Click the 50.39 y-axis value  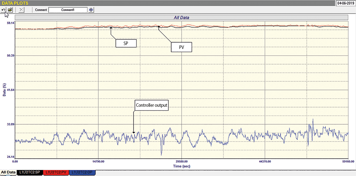click(x=10, y=55)
